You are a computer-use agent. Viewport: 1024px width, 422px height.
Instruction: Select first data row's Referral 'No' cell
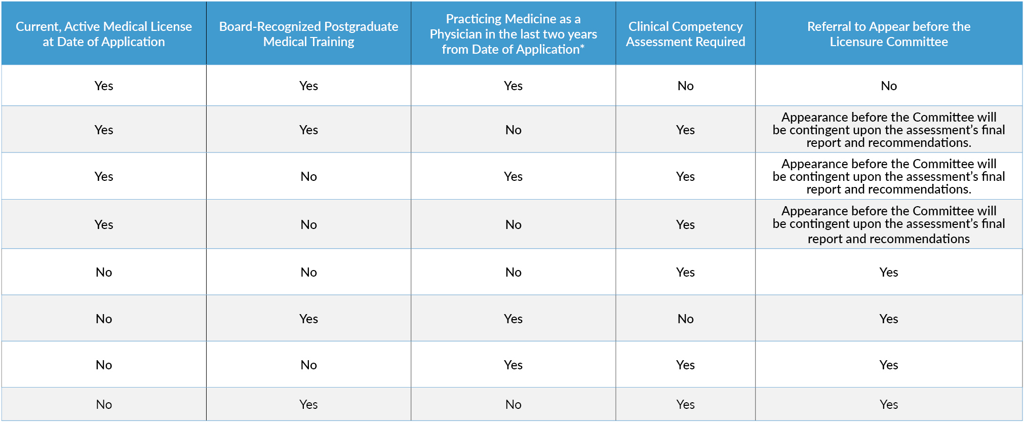[x=888, y=86]
